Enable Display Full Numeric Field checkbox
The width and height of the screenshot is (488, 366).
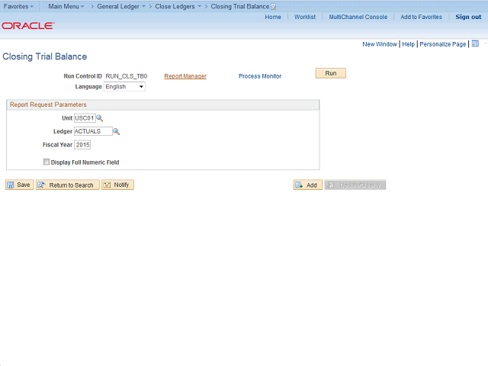(47, 162)
